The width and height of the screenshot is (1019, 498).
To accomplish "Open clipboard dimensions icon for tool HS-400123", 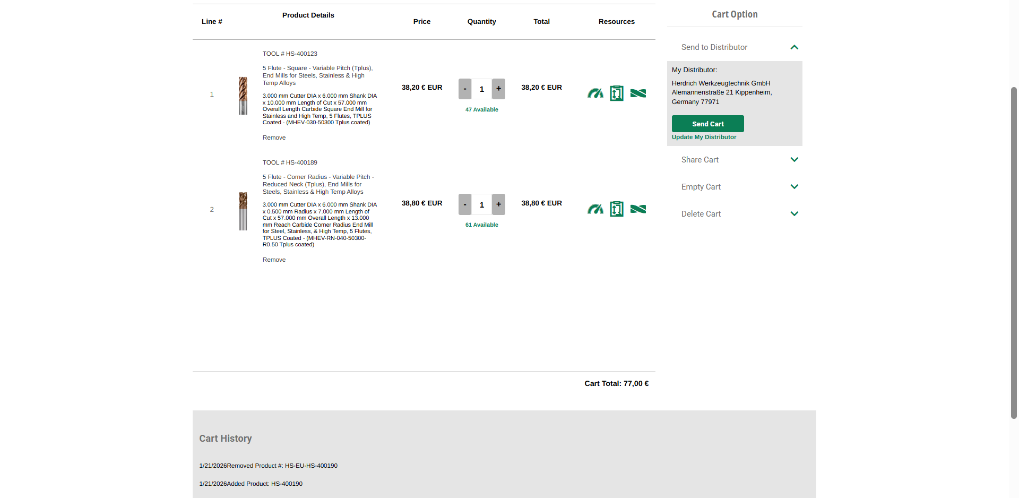I will click(x=617, y=93).
